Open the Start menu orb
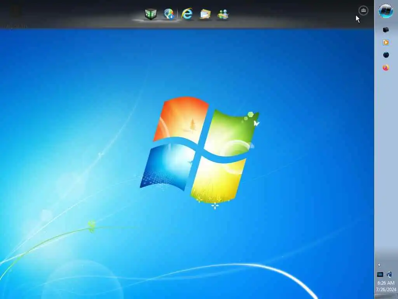Screen dimensions: 398x299 (386, 11)
